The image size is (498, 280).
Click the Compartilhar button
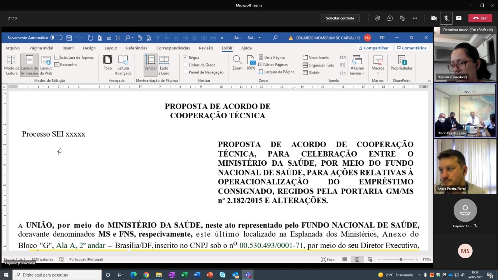click(x=373, y=48)
